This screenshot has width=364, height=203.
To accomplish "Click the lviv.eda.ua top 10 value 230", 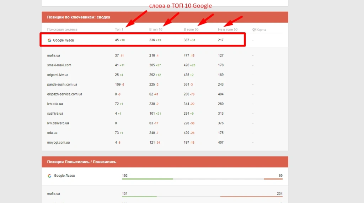I will coord(152,104).
